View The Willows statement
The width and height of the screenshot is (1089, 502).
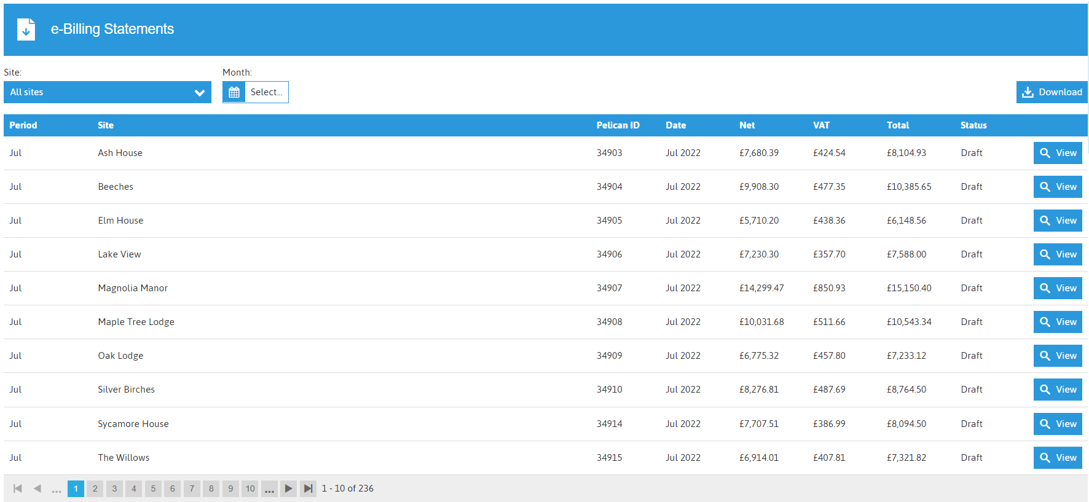[1058, 458]
